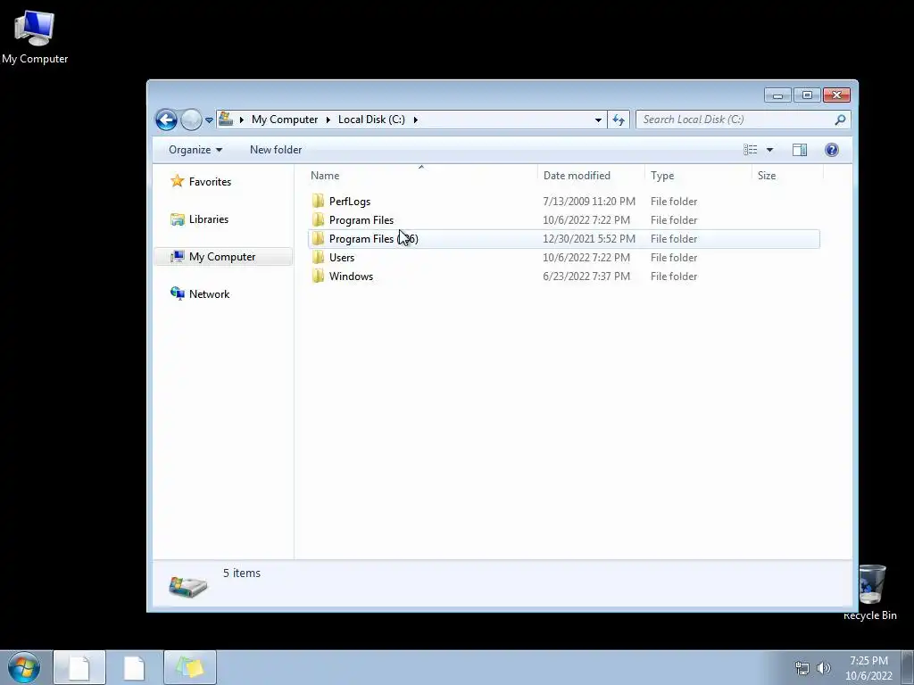Create a New folder
This screenshot has height=685, width=914.
pos(276,150)
